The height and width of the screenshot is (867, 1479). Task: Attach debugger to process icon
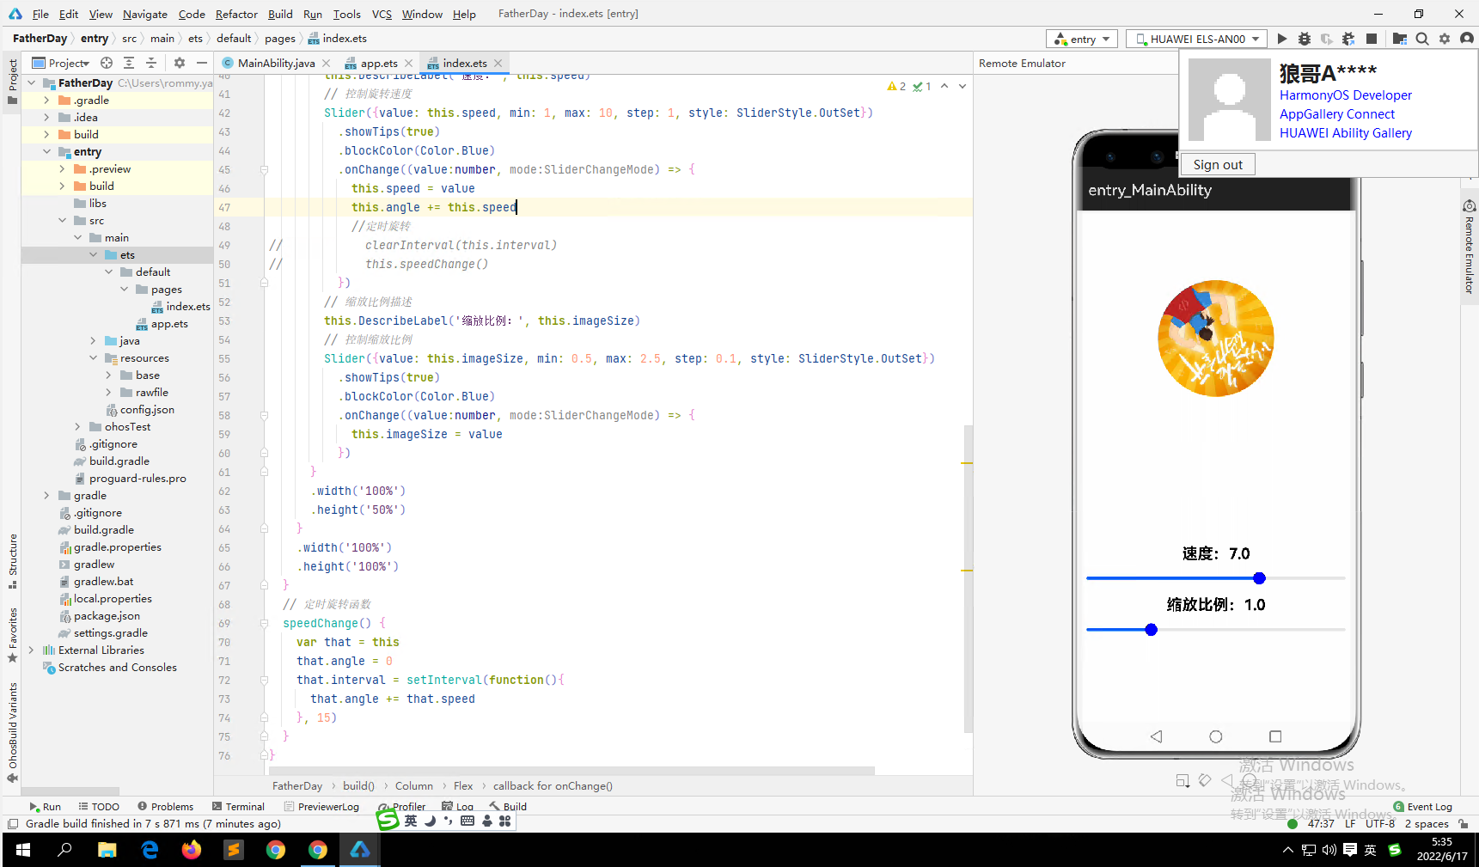[1349, 39]
